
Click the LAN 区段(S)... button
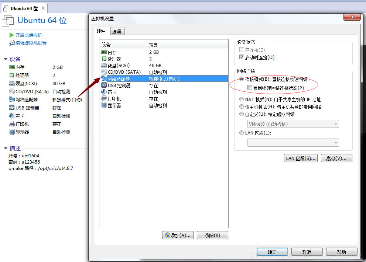point(301,158)
